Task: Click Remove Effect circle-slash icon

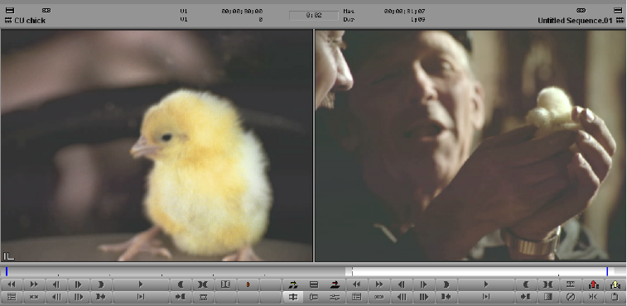Action: 571,297
